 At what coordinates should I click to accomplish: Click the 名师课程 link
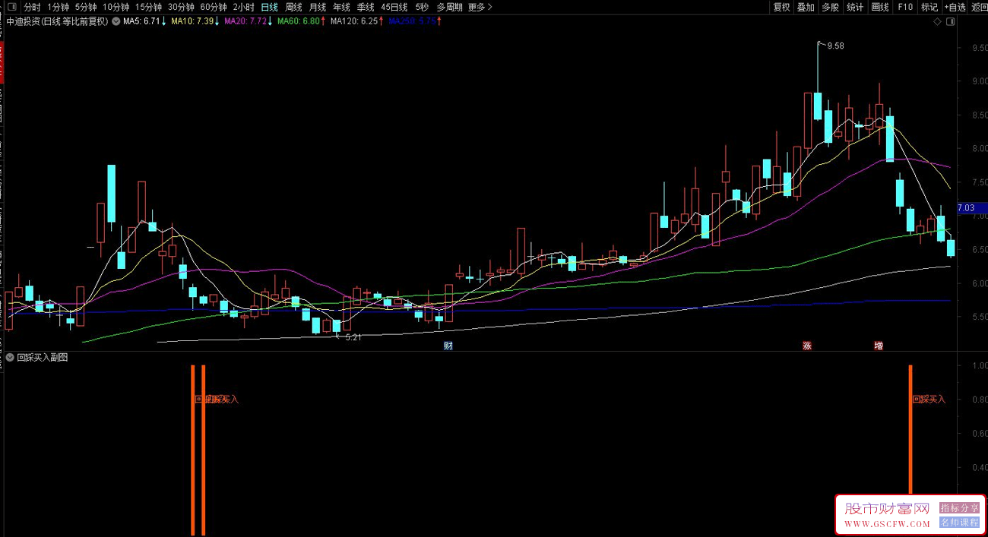click(959, 522)
